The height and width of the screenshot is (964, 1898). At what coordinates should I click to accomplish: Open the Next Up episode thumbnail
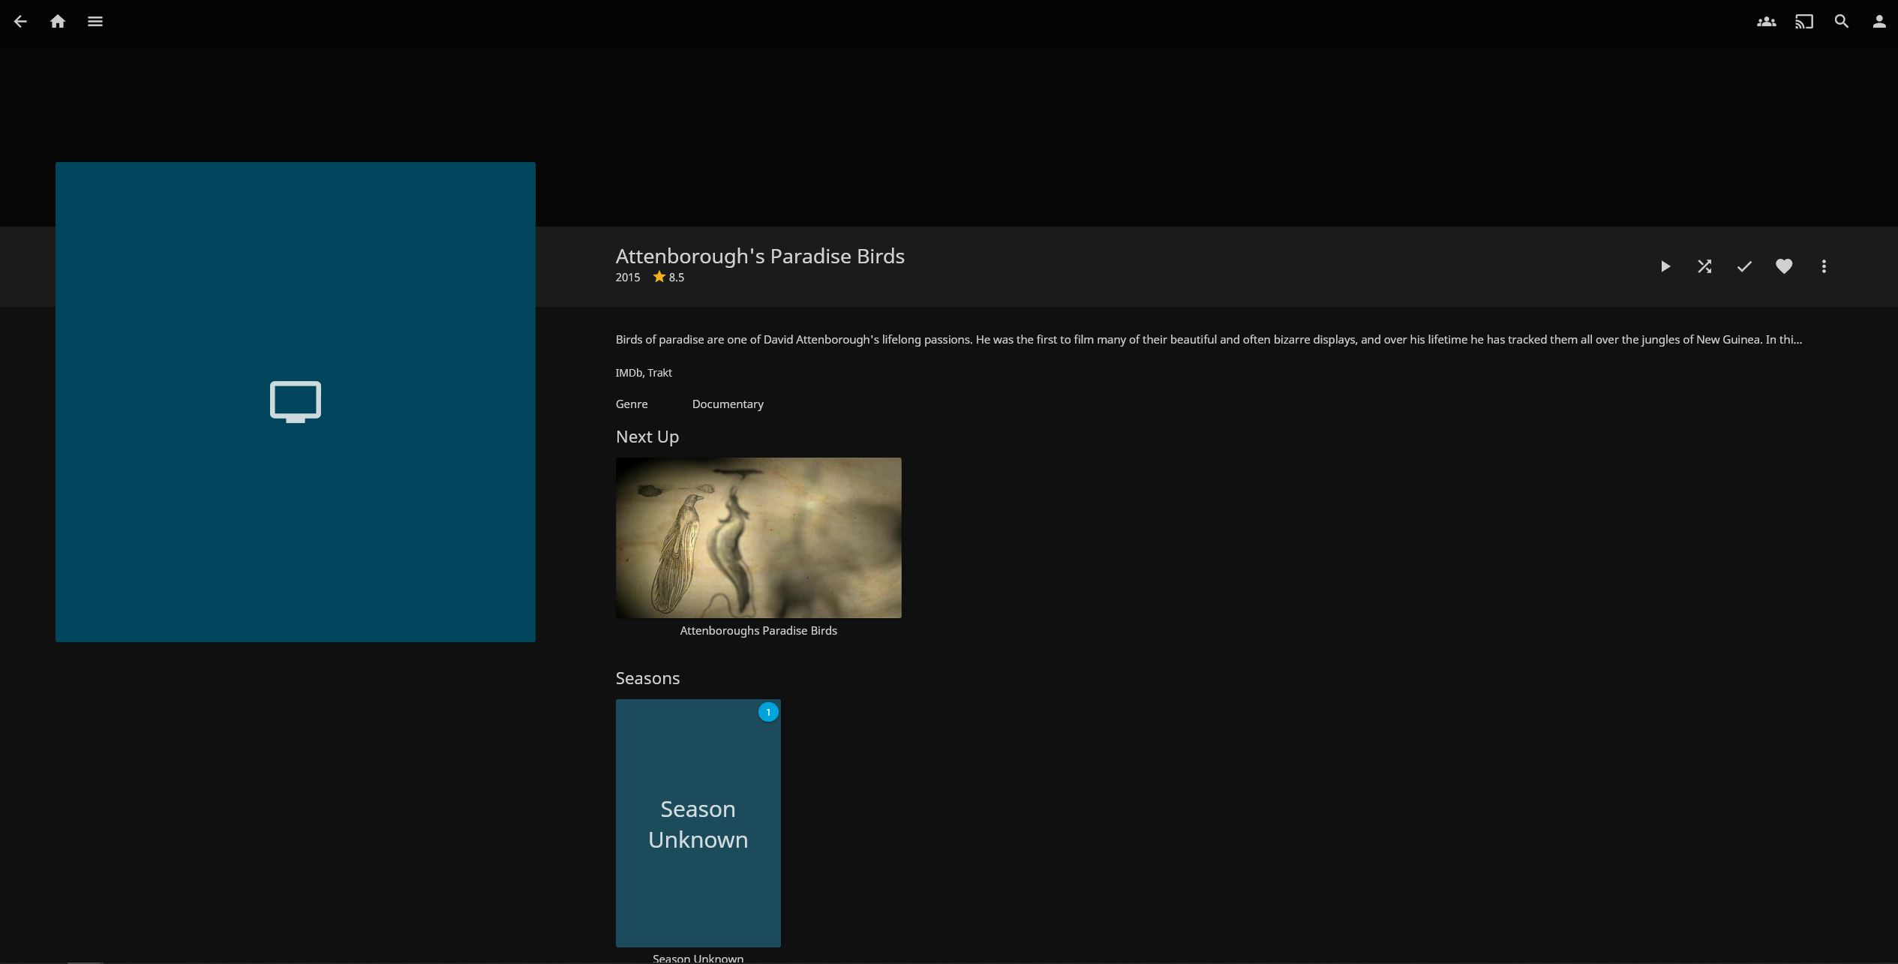coord(758,538)
